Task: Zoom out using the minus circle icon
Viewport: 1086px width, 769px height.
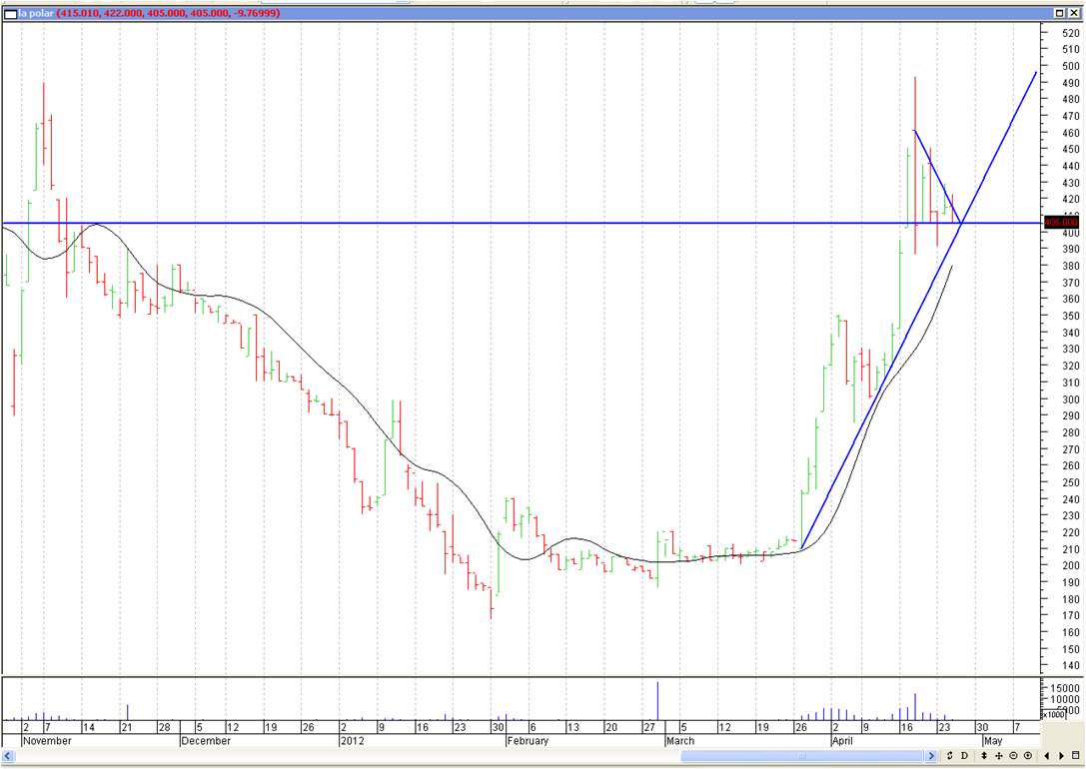Action: point(1014,756)
